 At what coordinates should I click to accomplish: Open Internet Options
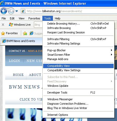pos(78,115)
